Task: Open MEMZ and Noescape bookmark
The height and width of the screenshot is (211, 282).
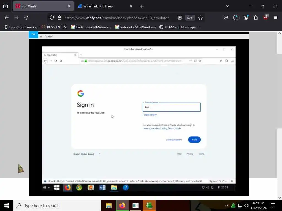Action: click(179, 27)
